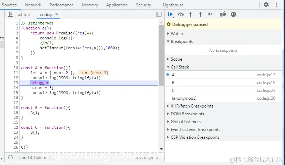
Task: Open the Application panel tab
Action: coord(117,5)
